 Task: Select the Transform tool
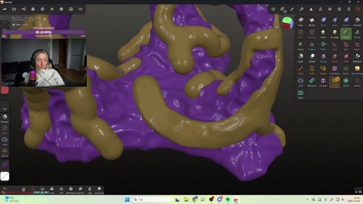click(x=335, y=70)
